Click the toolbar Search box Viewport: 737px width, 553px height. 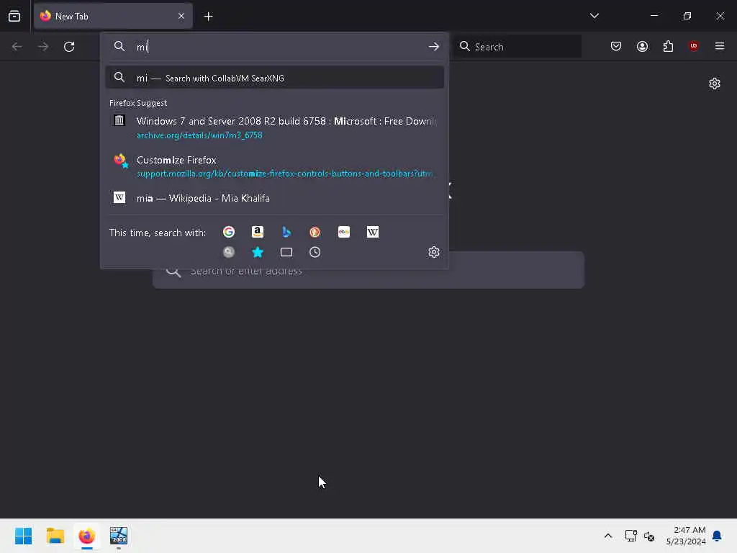click(x=517, y=47)
